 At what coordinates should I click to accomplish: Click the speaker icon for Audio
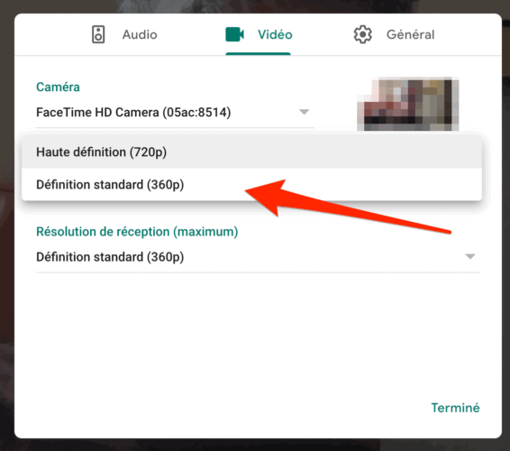coord(98,34)
